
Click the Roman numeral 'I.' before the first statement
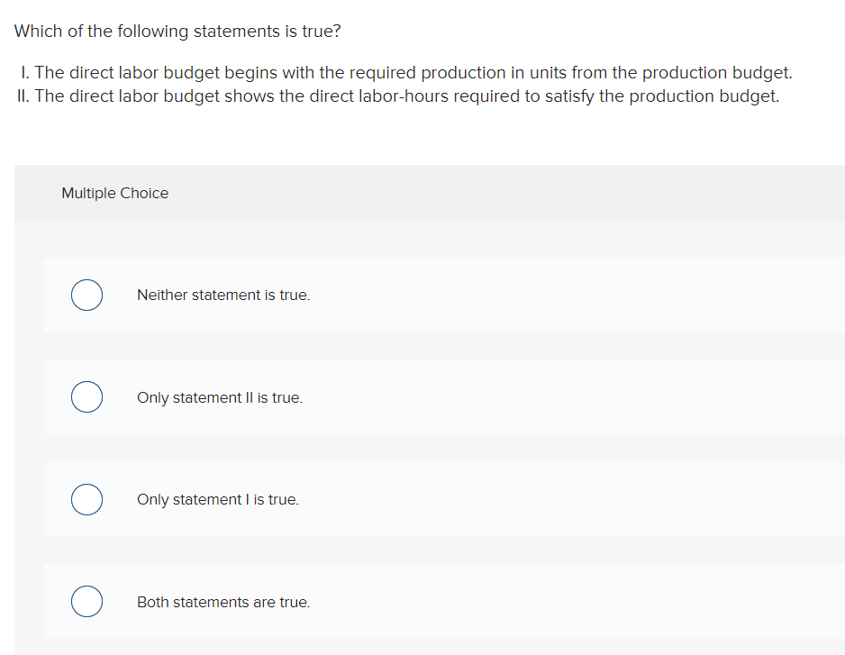[x=24, y=73]
